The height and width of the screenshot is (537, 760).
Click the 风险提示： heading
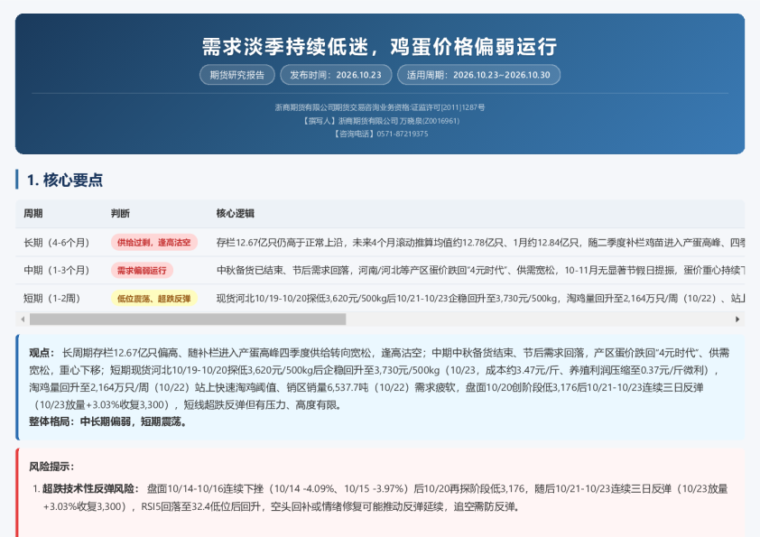point(51,467)
